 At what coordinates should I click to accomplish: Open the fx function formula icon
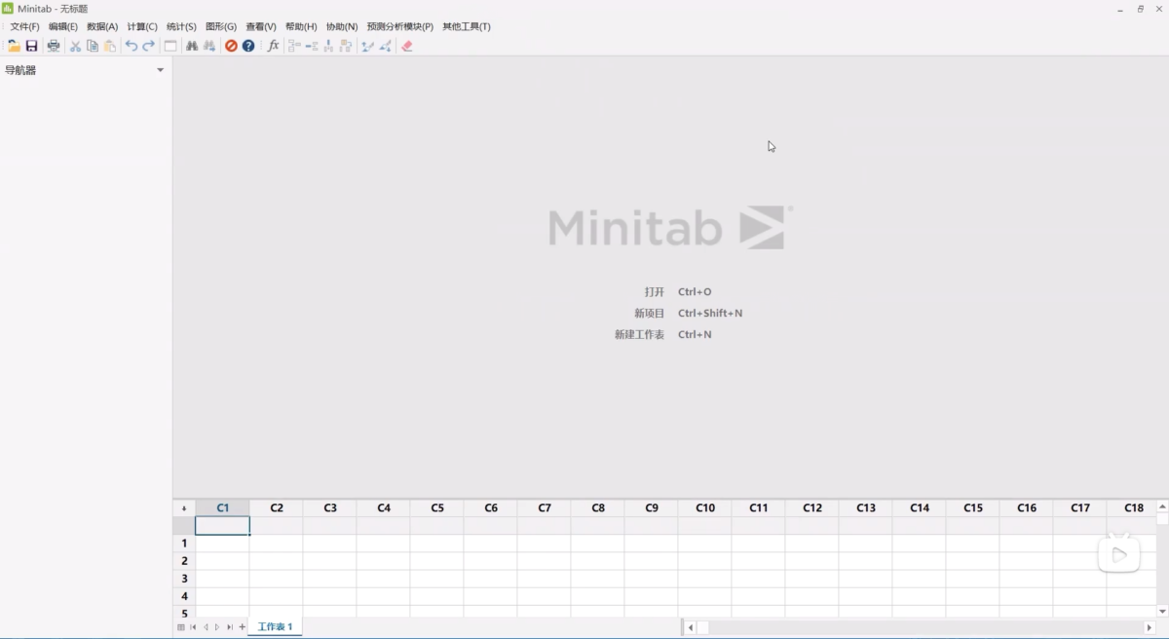tap(273, 46)
